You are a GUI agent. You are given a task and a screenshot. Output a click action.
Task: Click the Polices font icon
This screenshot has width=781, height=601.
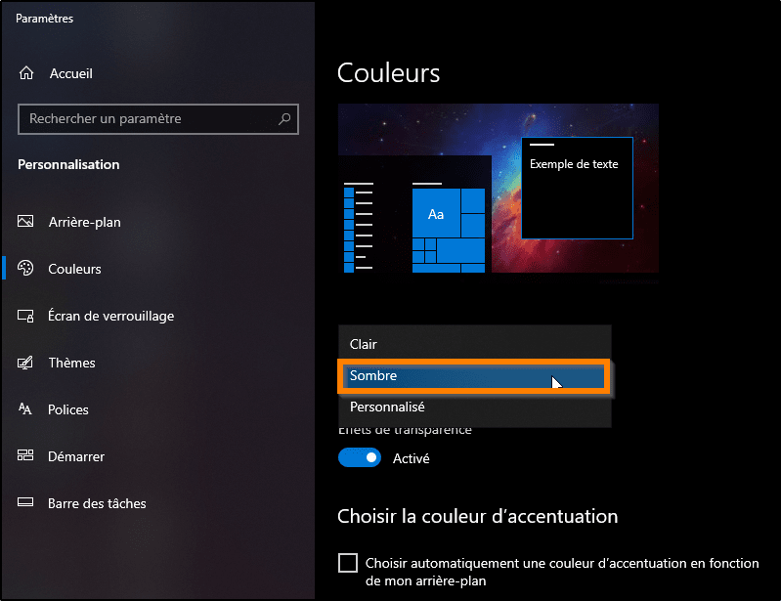24,409
